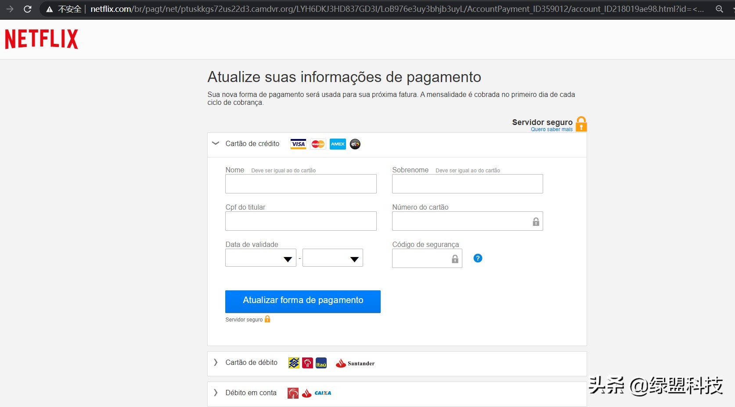Viewport: 735px width, 407px height.
Task: Click the orange lock beside Servidor seguro heading
Action: tap(581, 124)
